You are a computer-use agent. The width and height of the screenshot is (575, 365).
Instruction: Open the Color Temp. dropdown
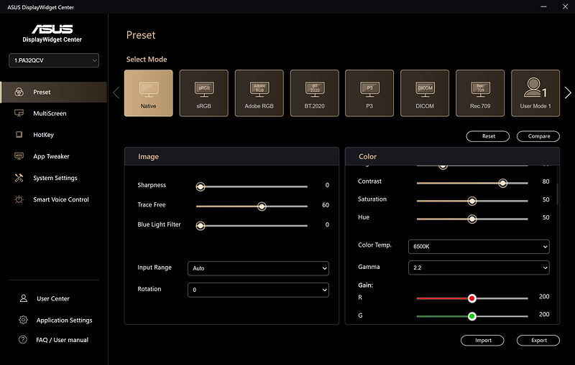(479, 246)
